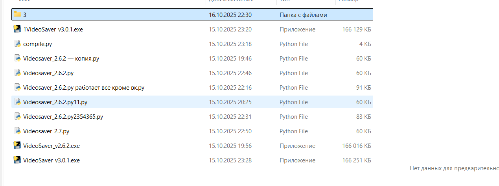
Task: Sort the list by the "Имя" column header
Action: 24,1
